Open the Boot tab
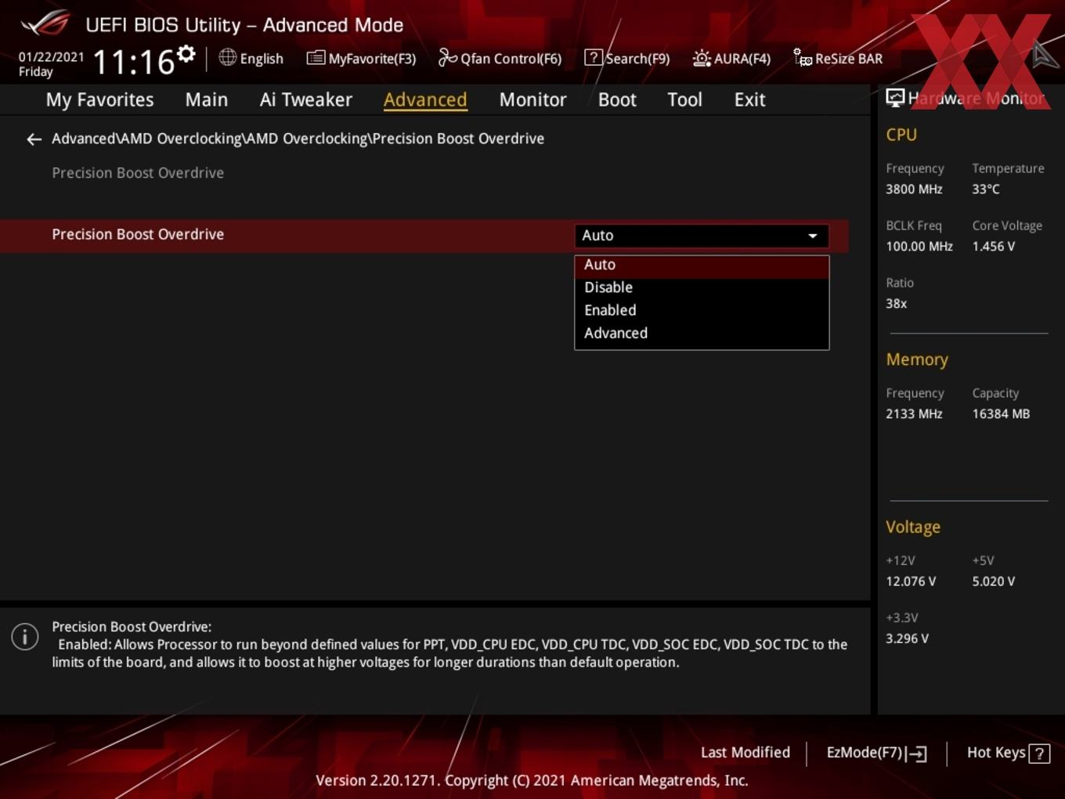The height and width of the screenshot is (799, 1065). pyautogui.click(x=617, y=99)
